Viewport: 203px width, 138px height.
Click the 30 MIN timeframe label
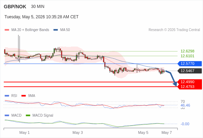[38, 7]
